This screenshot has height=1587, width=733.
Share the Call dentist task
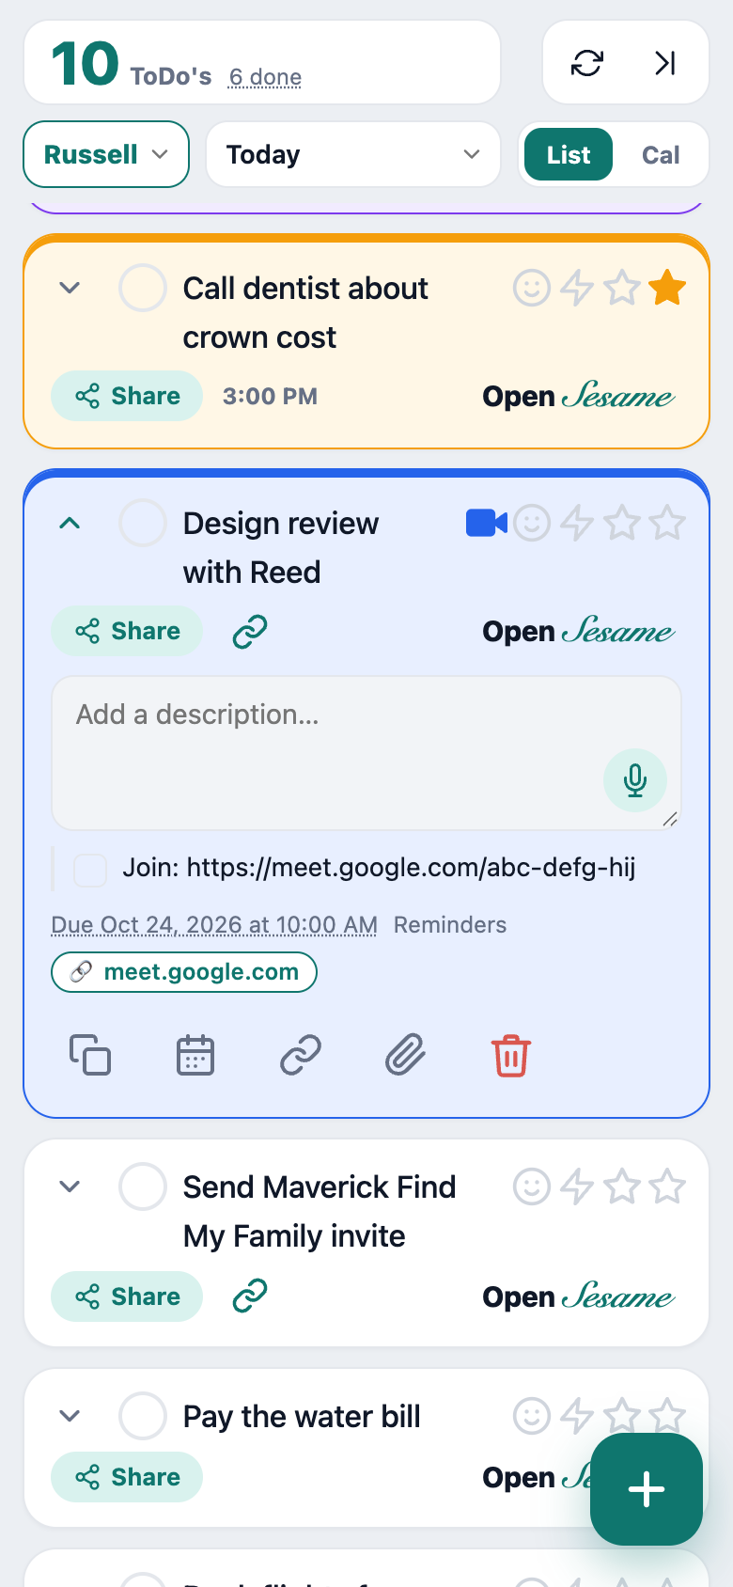[x=127, y=396]
